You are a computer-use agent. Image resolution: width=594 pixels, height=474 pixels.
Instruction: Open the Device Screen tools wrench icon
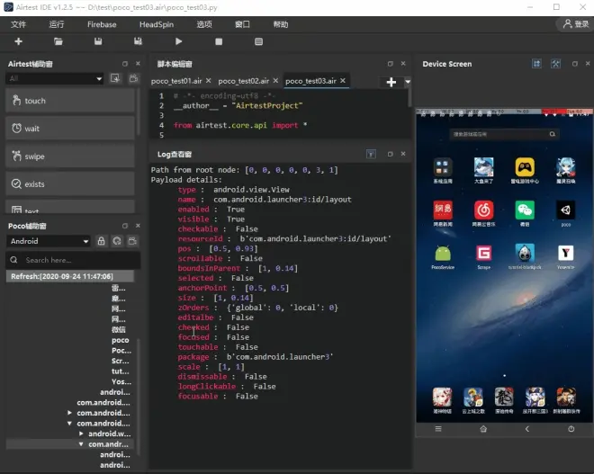pos(555,64)
